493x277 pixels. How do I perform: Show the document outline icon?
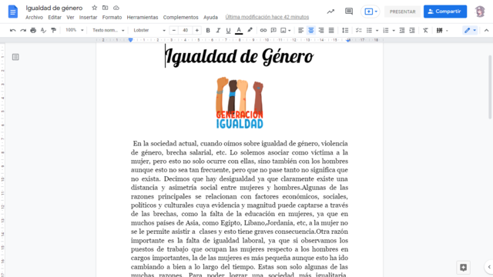pyautogui.click(x=15, y=57)
